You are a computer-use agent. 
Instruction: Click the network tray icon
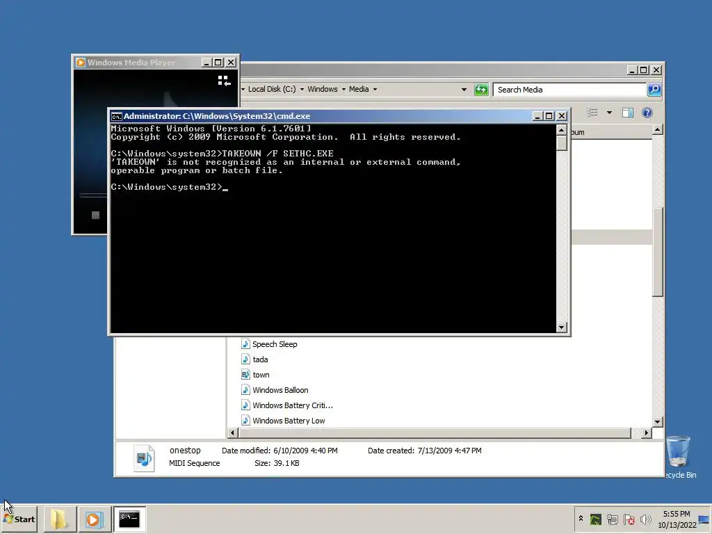612,519
